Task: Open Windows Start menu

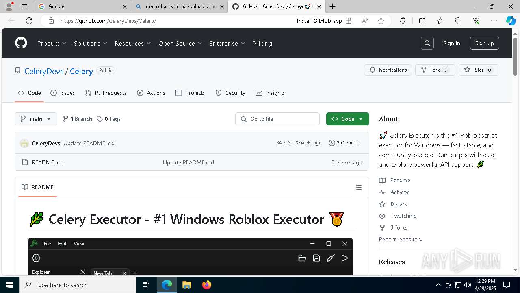Action: click(10, 285)
